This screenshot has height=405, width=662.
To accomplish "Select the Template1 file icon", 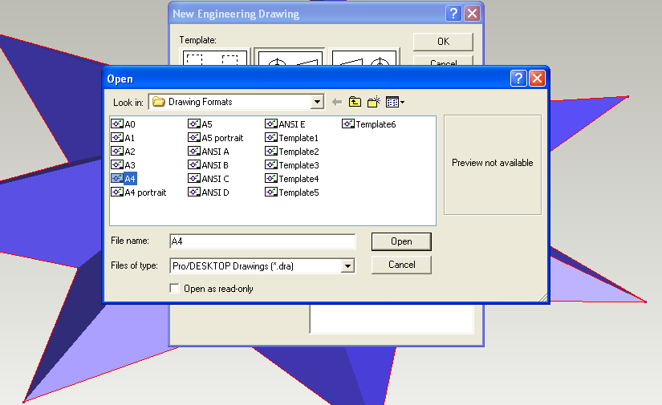I will [x=271, y=137].
